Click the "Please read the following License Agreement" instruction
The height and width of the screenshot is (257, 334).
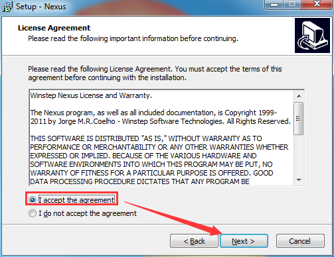(x=155, y=74)
